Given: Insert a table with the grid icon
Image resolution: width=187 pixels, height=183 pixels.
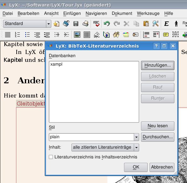Looking at the screenshot, I should pos(87,35).
